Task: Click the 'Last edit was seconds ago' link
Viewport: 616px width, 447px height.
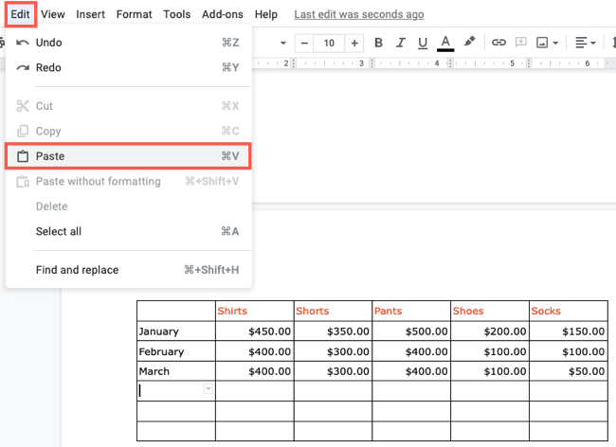Action: click(359, 14)
